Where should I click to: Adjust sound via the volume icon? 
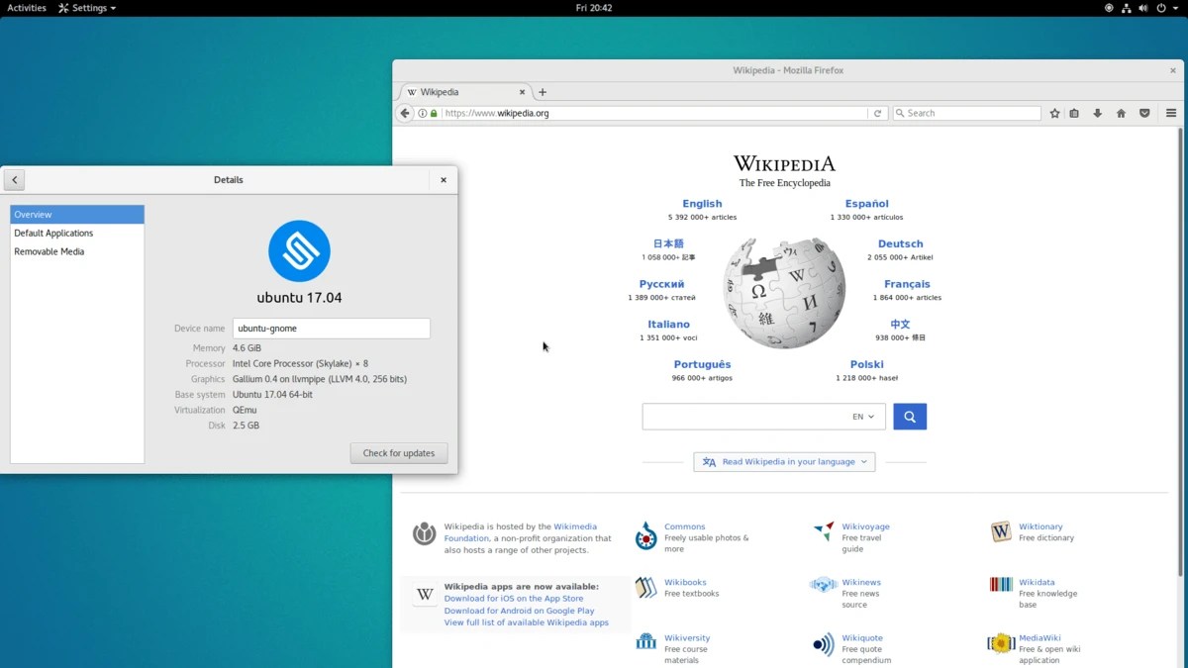pos(1143,8)
